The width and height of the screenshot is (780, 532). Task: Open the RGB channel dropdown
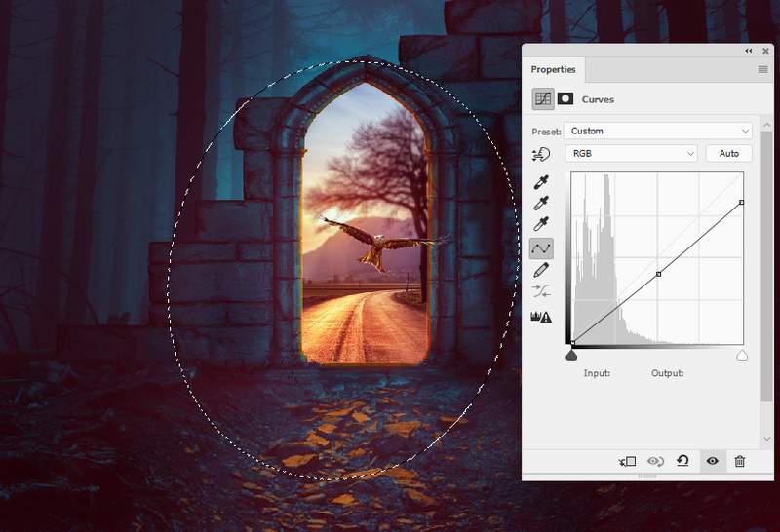pos(631,154)
